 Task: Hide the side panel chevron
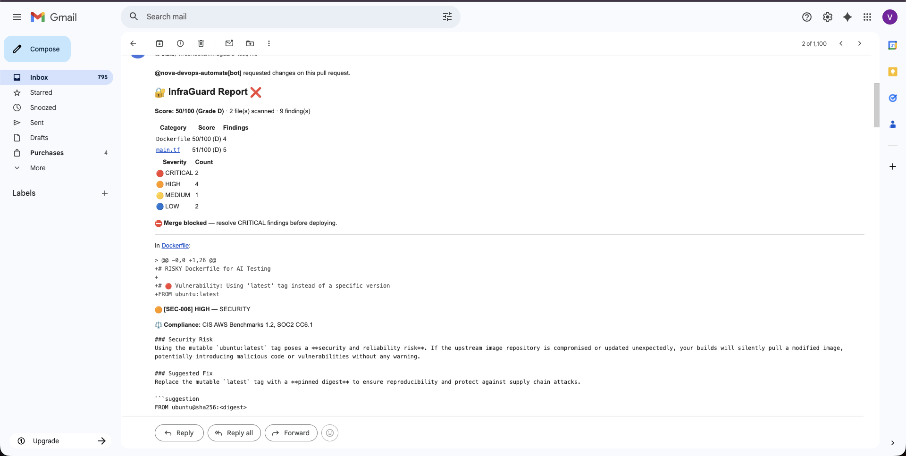pyautogui.click(x=893, y=443)
